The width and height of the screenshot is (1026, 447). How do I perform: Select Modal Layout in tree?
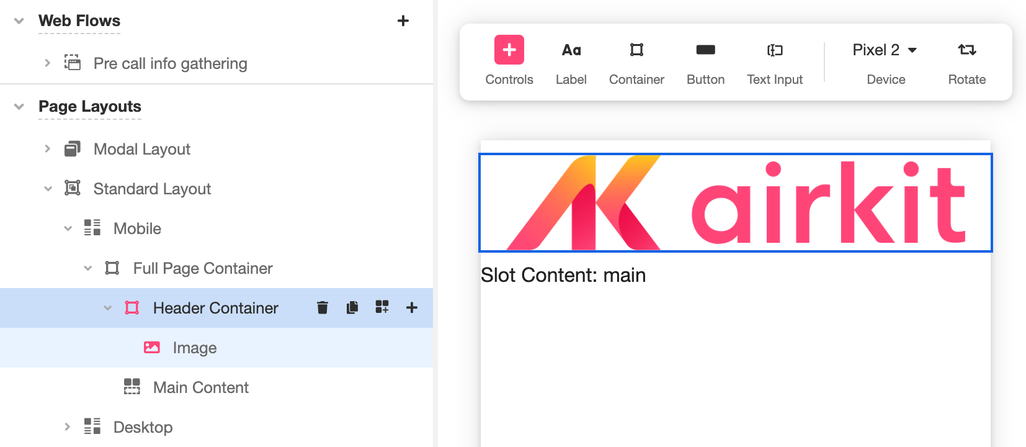[142, 149]
